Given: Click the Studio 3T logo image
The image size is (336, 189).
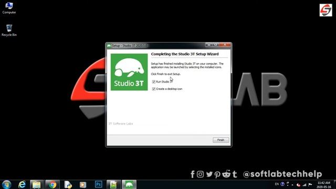Looking at the screenshot, I should click(129, 72).
